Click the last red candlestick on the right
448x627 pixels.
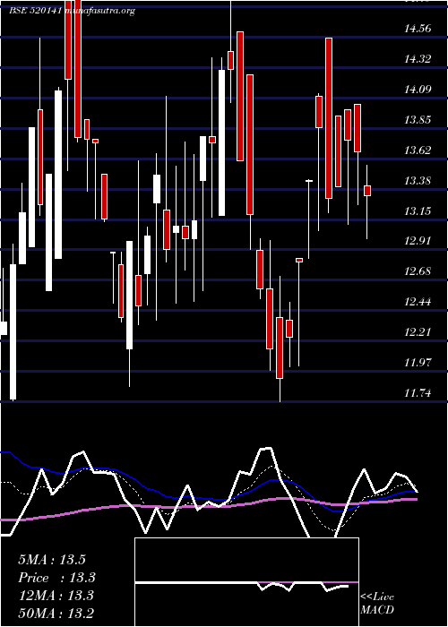(367, 191)
